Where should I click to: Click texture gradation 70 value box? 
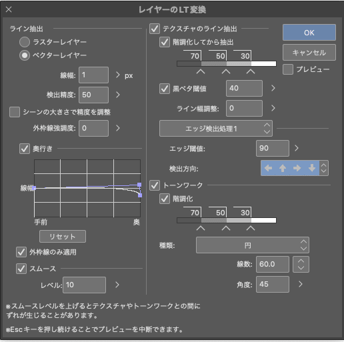(x=193, y=55)
